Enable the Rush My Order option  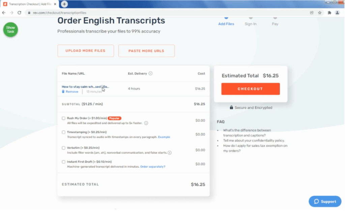coord(63,118)
